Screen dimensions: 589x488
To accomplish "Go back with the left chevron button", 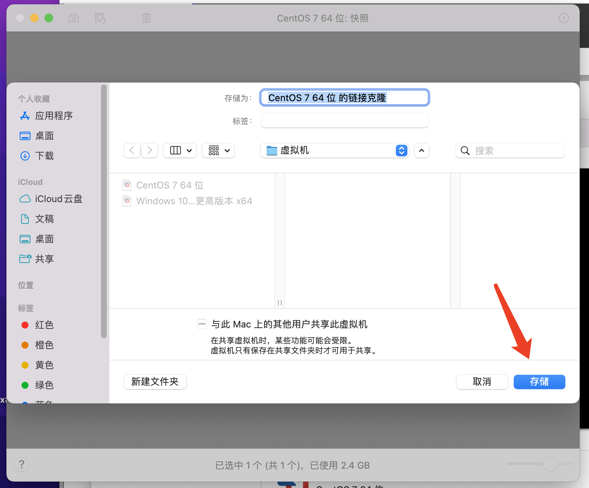I will click(132, 150).
